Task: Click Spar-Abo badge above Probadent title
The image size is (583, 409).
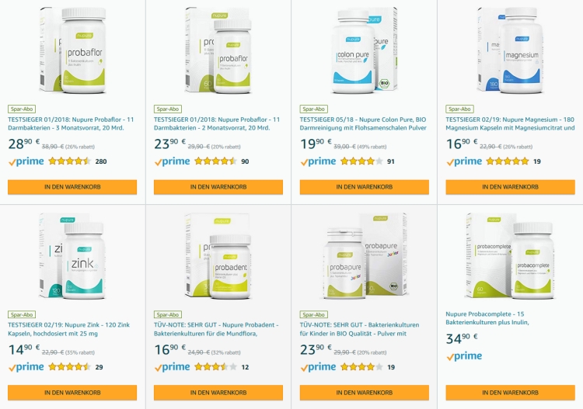Action: pos(168,315)
